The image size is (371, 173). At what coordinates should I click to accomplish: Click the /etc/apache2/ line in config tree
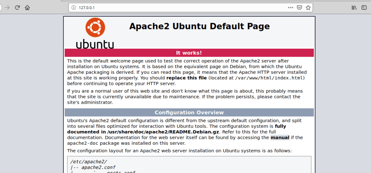(84, 161)
